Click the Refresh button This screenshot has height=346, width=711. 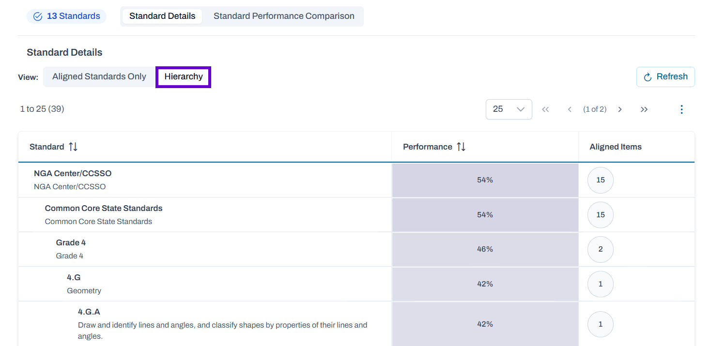click(x=665, y=77)
